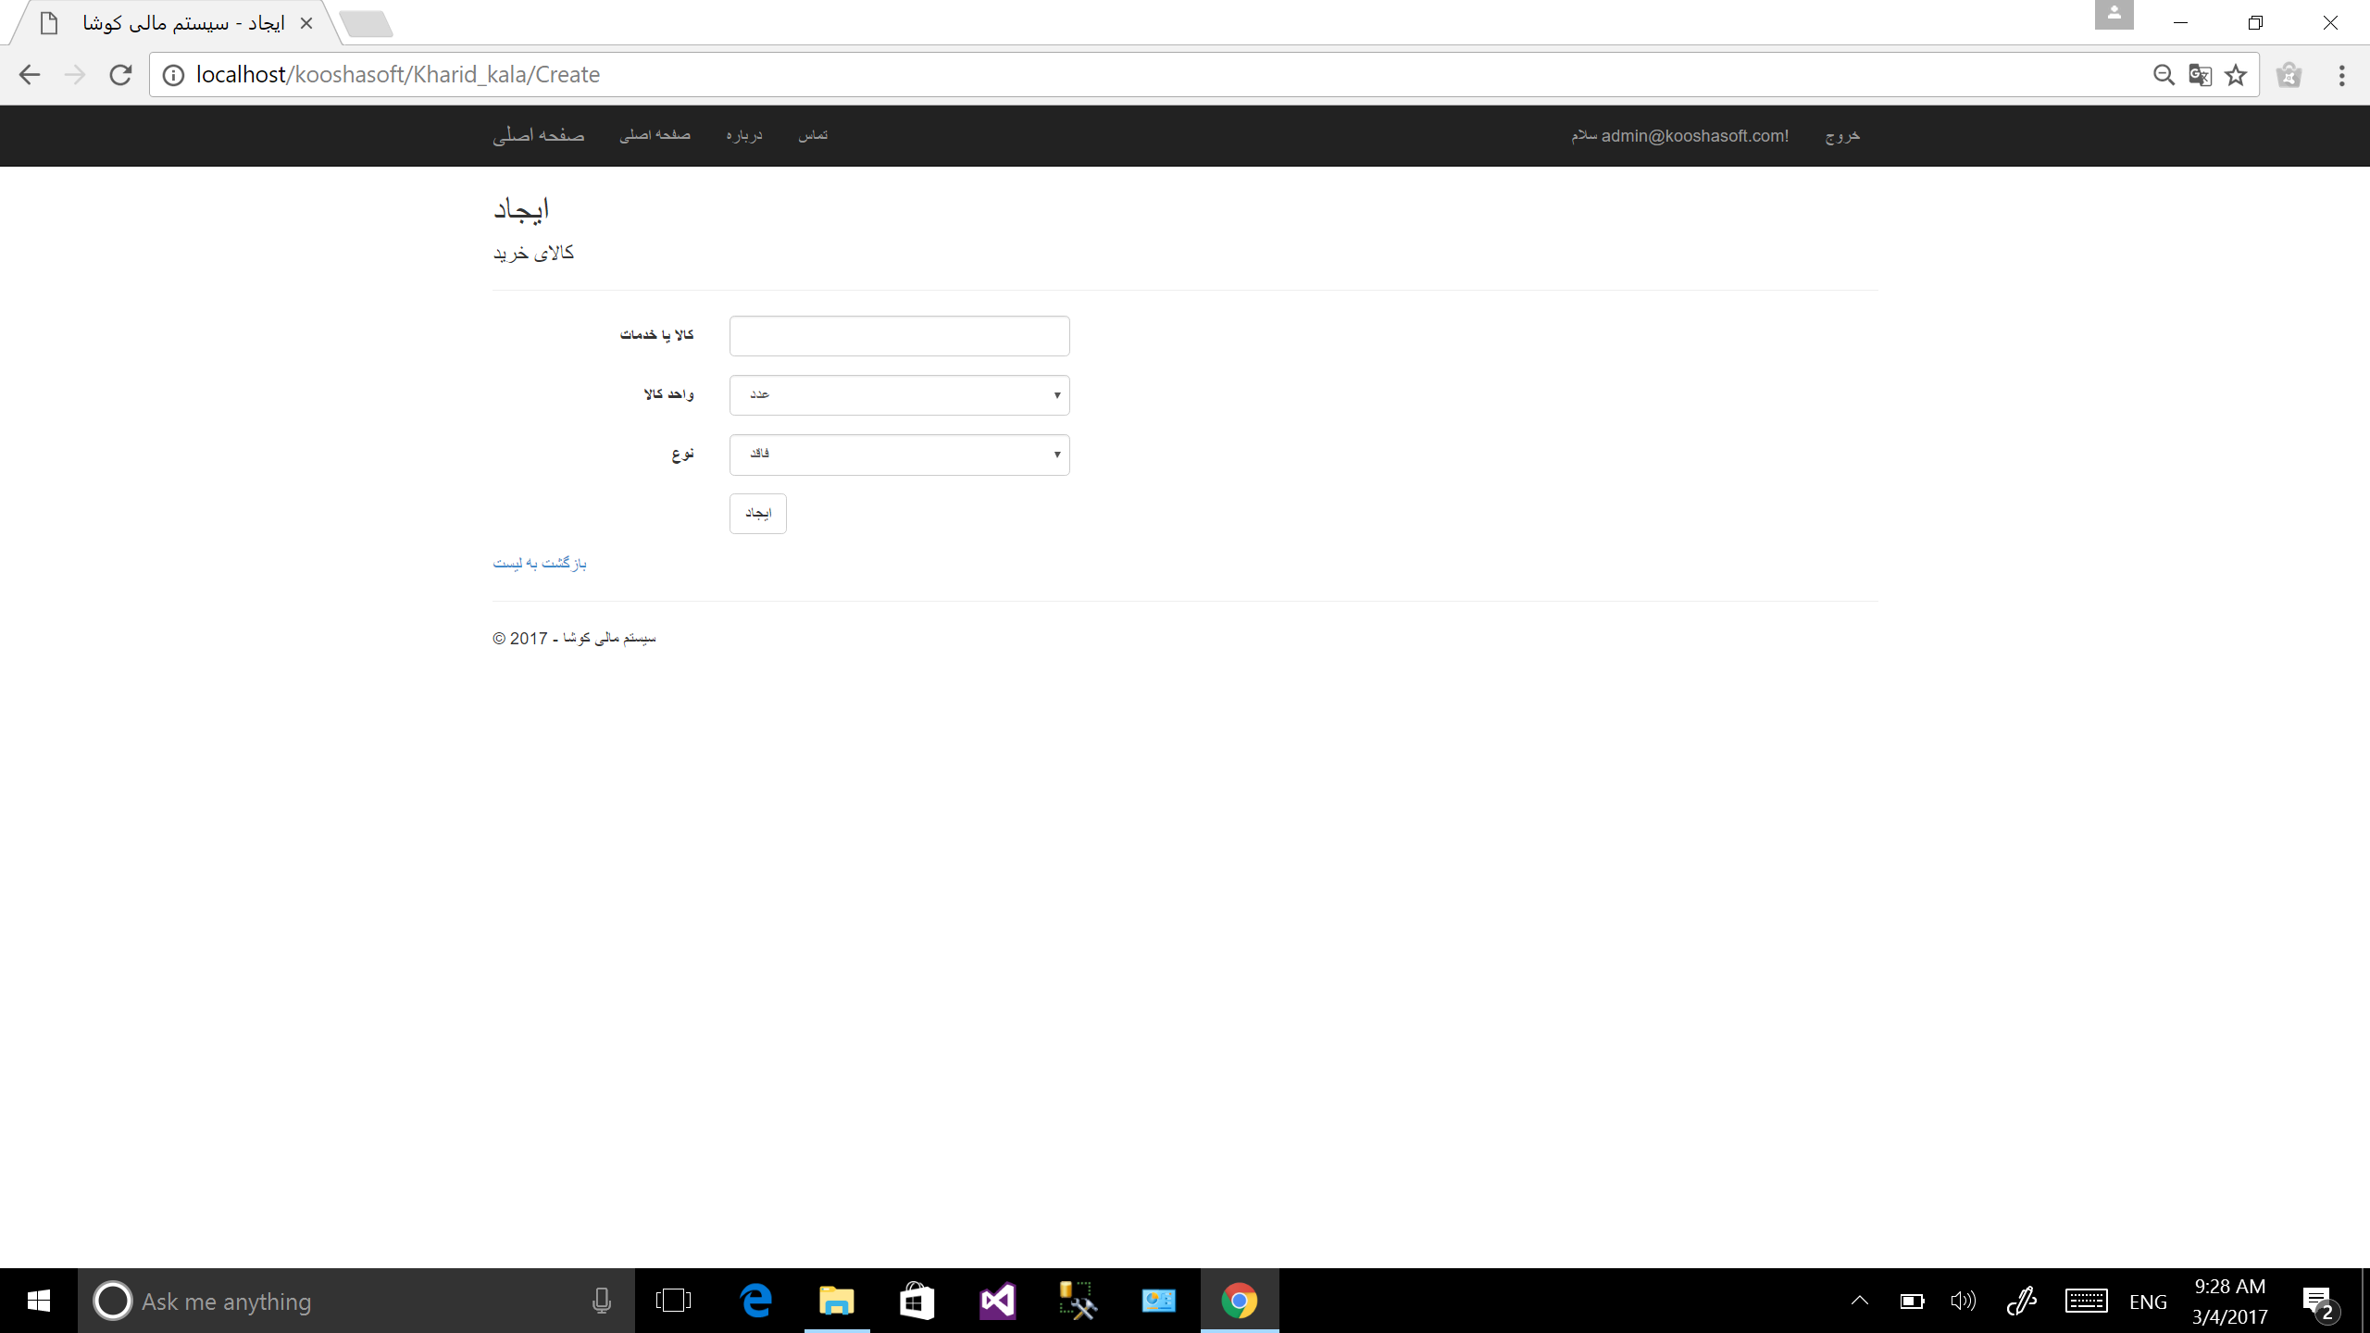Click the browser reload page icon

[120, 75]
